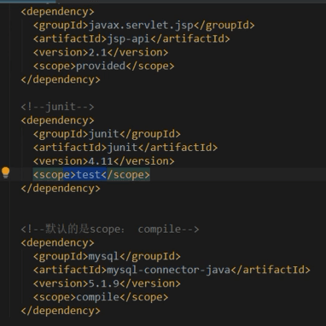
Task: Click the compile scope value
Action: (97, 297)
